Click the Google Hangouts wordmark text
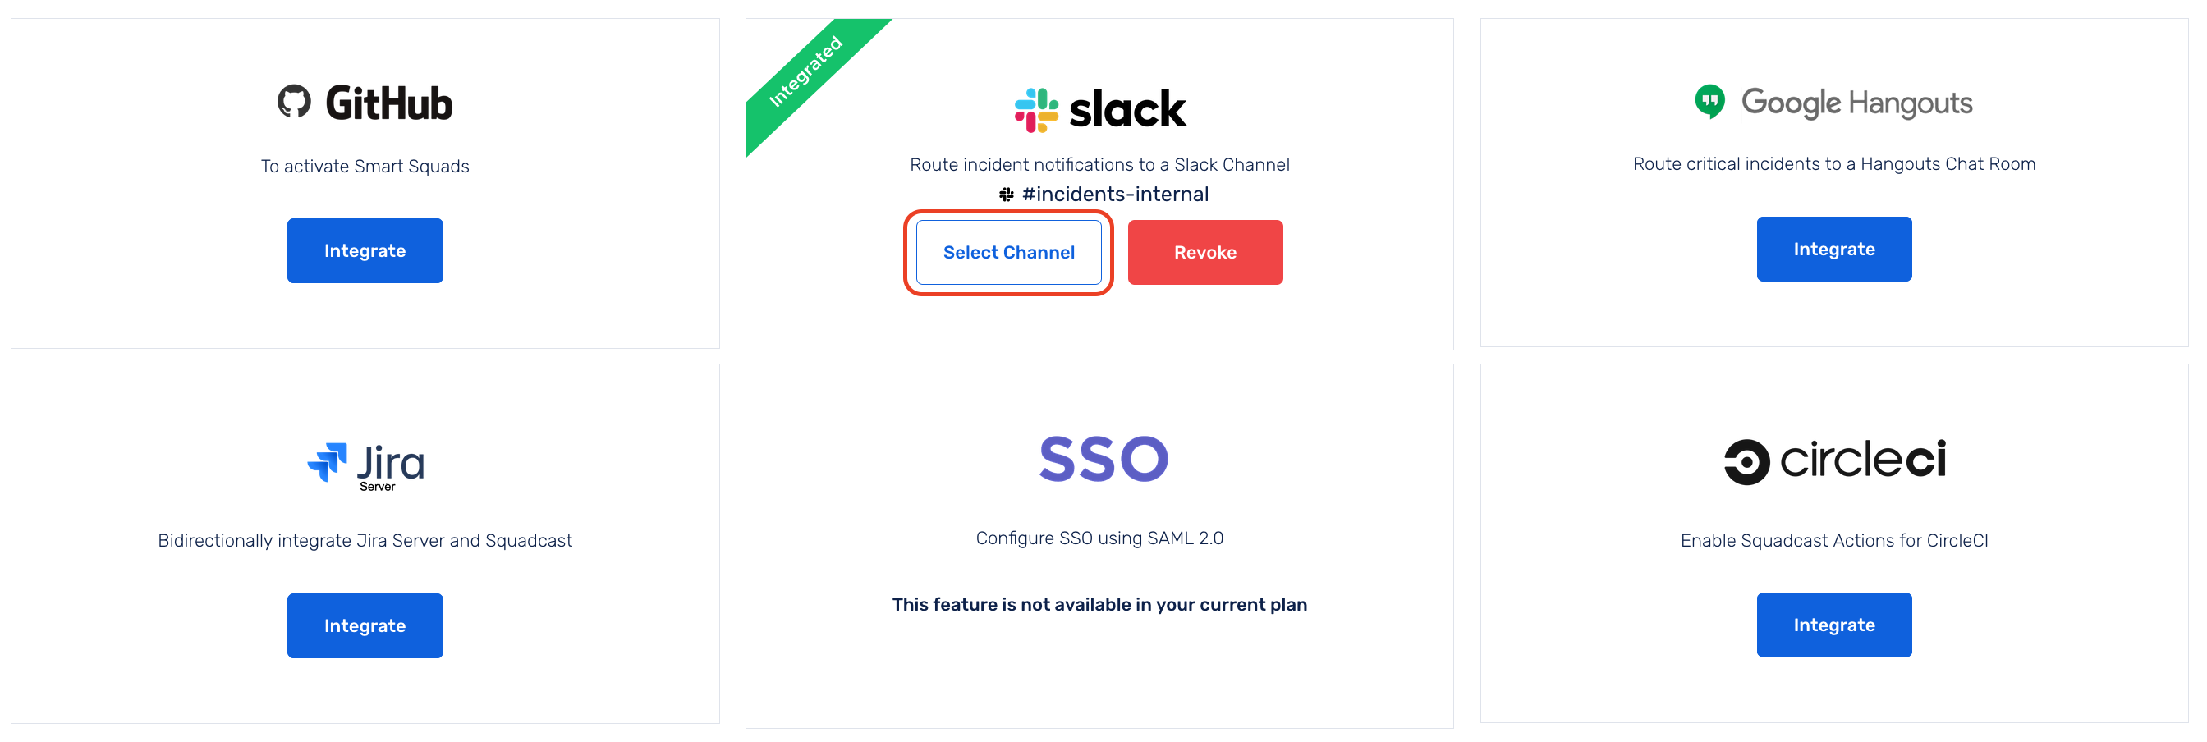Screen dimensions: 2207x742 [1856, 103]
